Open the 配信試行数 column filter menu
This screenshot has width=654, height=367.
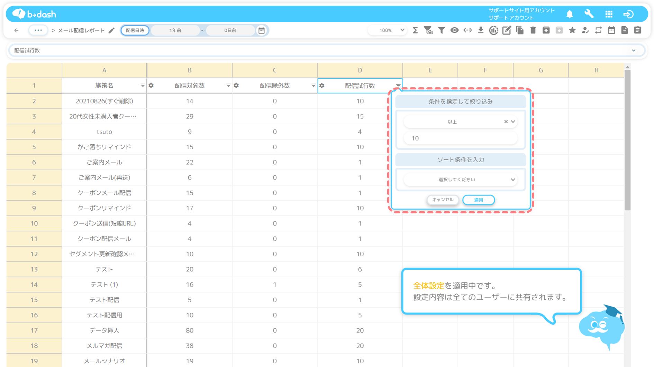tap(398, 85)
